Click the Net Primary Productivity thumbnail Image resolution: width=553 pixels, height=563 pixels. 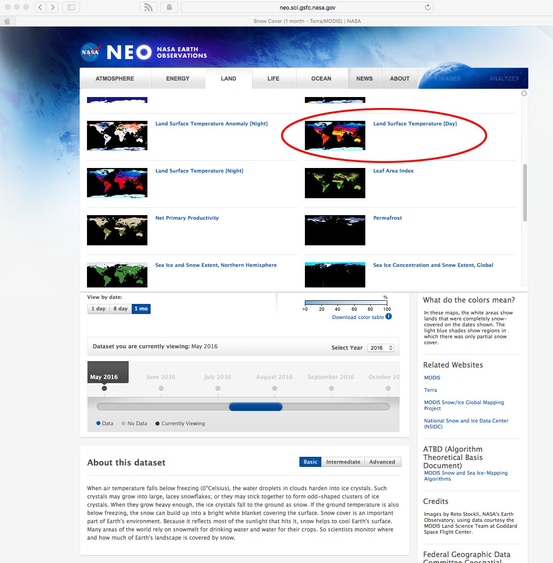pyautogui.click(x=117, y=230)
